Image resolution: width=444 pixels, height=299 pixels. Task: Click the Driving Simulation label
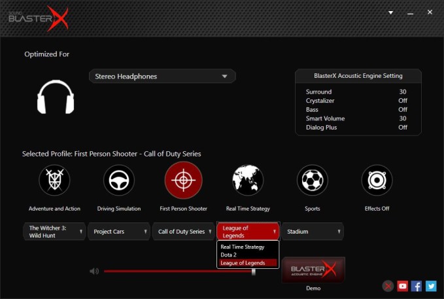click(119, 209)
